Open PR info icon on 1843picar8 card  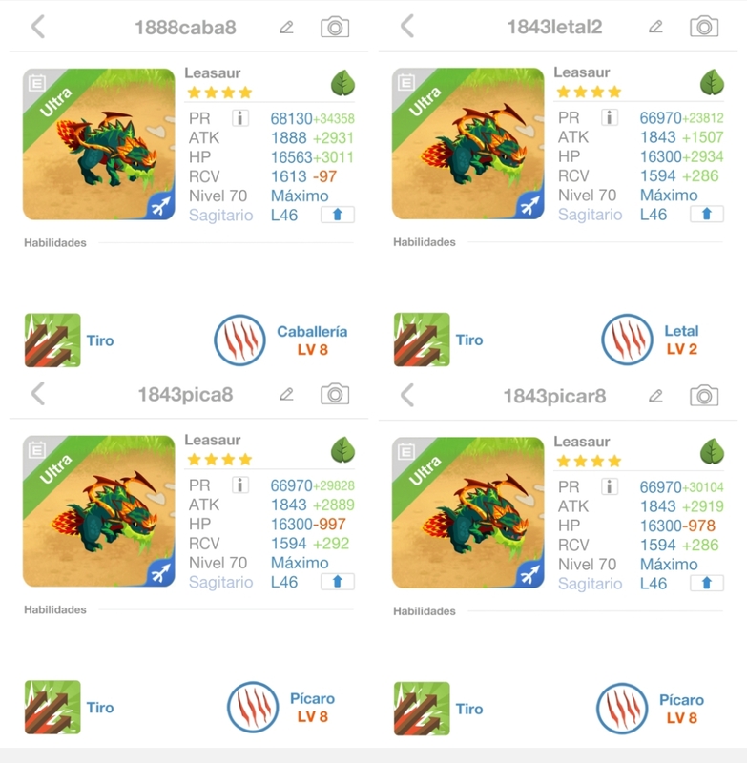(x=610, y=486)
